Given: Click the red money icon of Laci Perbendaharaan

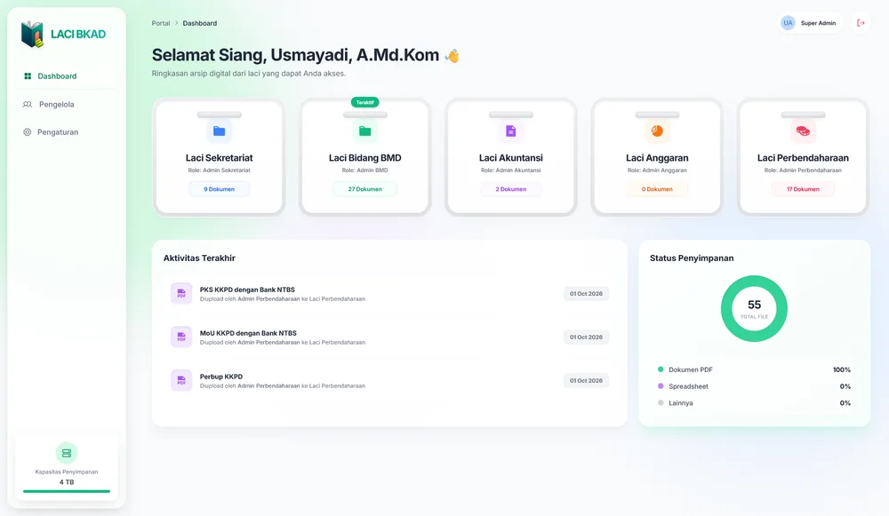Looking at the screenshot, I should click(803, 131).
